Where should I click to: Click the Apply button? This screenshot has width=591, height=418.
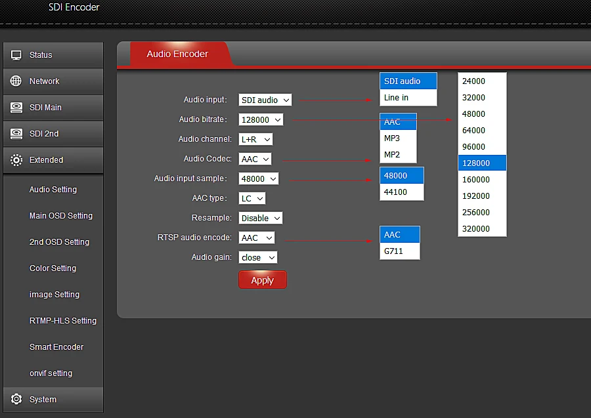(262, 280)
